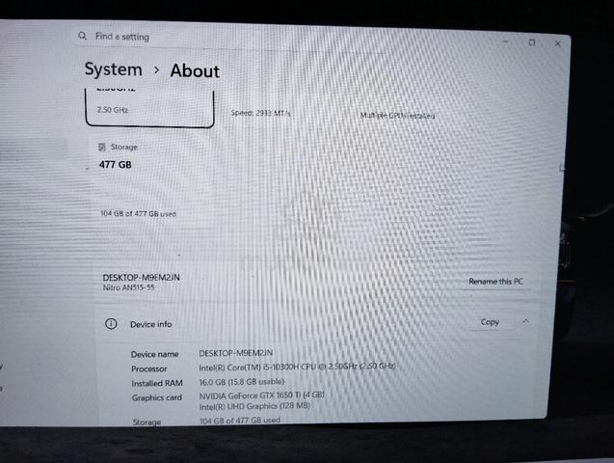Open the Storage card icon
Screen dimensions: 614x463
(x=102, y=147)
